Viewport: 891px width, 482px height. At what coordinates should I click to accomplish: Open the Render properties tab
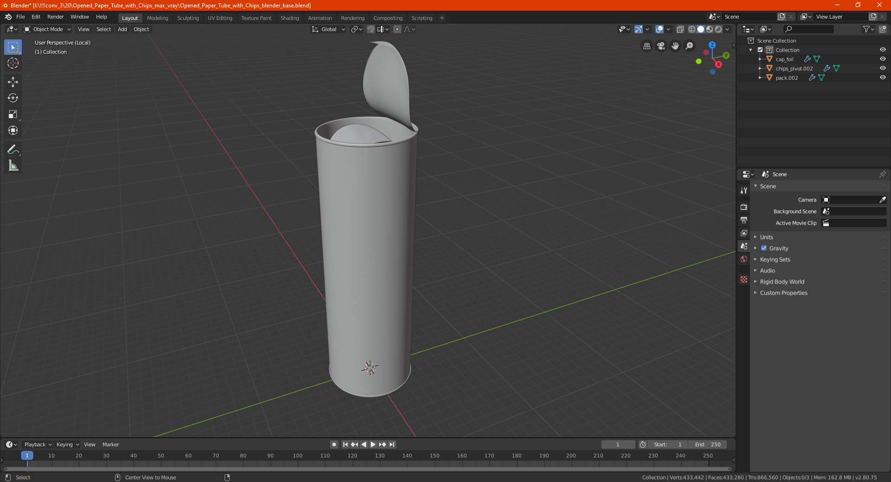tap(744, 207)
